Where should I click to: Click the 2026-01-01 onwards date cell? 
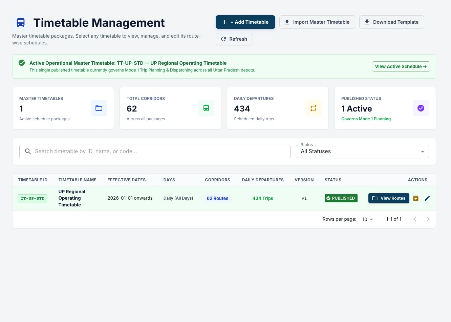130,198
